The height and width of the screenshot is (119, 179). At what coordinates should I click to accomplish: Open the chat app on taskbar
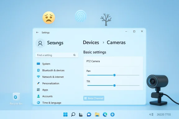[x=89, y=114]
